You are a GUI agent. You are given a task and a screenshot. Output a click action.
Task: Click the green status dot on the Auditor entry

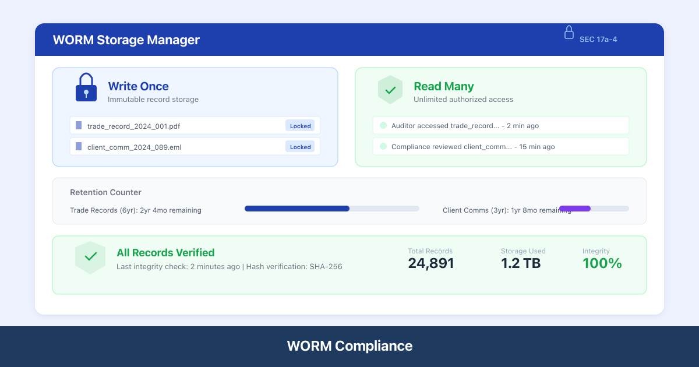pos(383,125)
